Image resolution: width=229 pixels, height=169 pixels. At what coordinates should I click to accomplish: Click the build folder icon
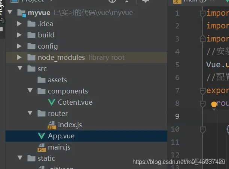pos(31,35)
